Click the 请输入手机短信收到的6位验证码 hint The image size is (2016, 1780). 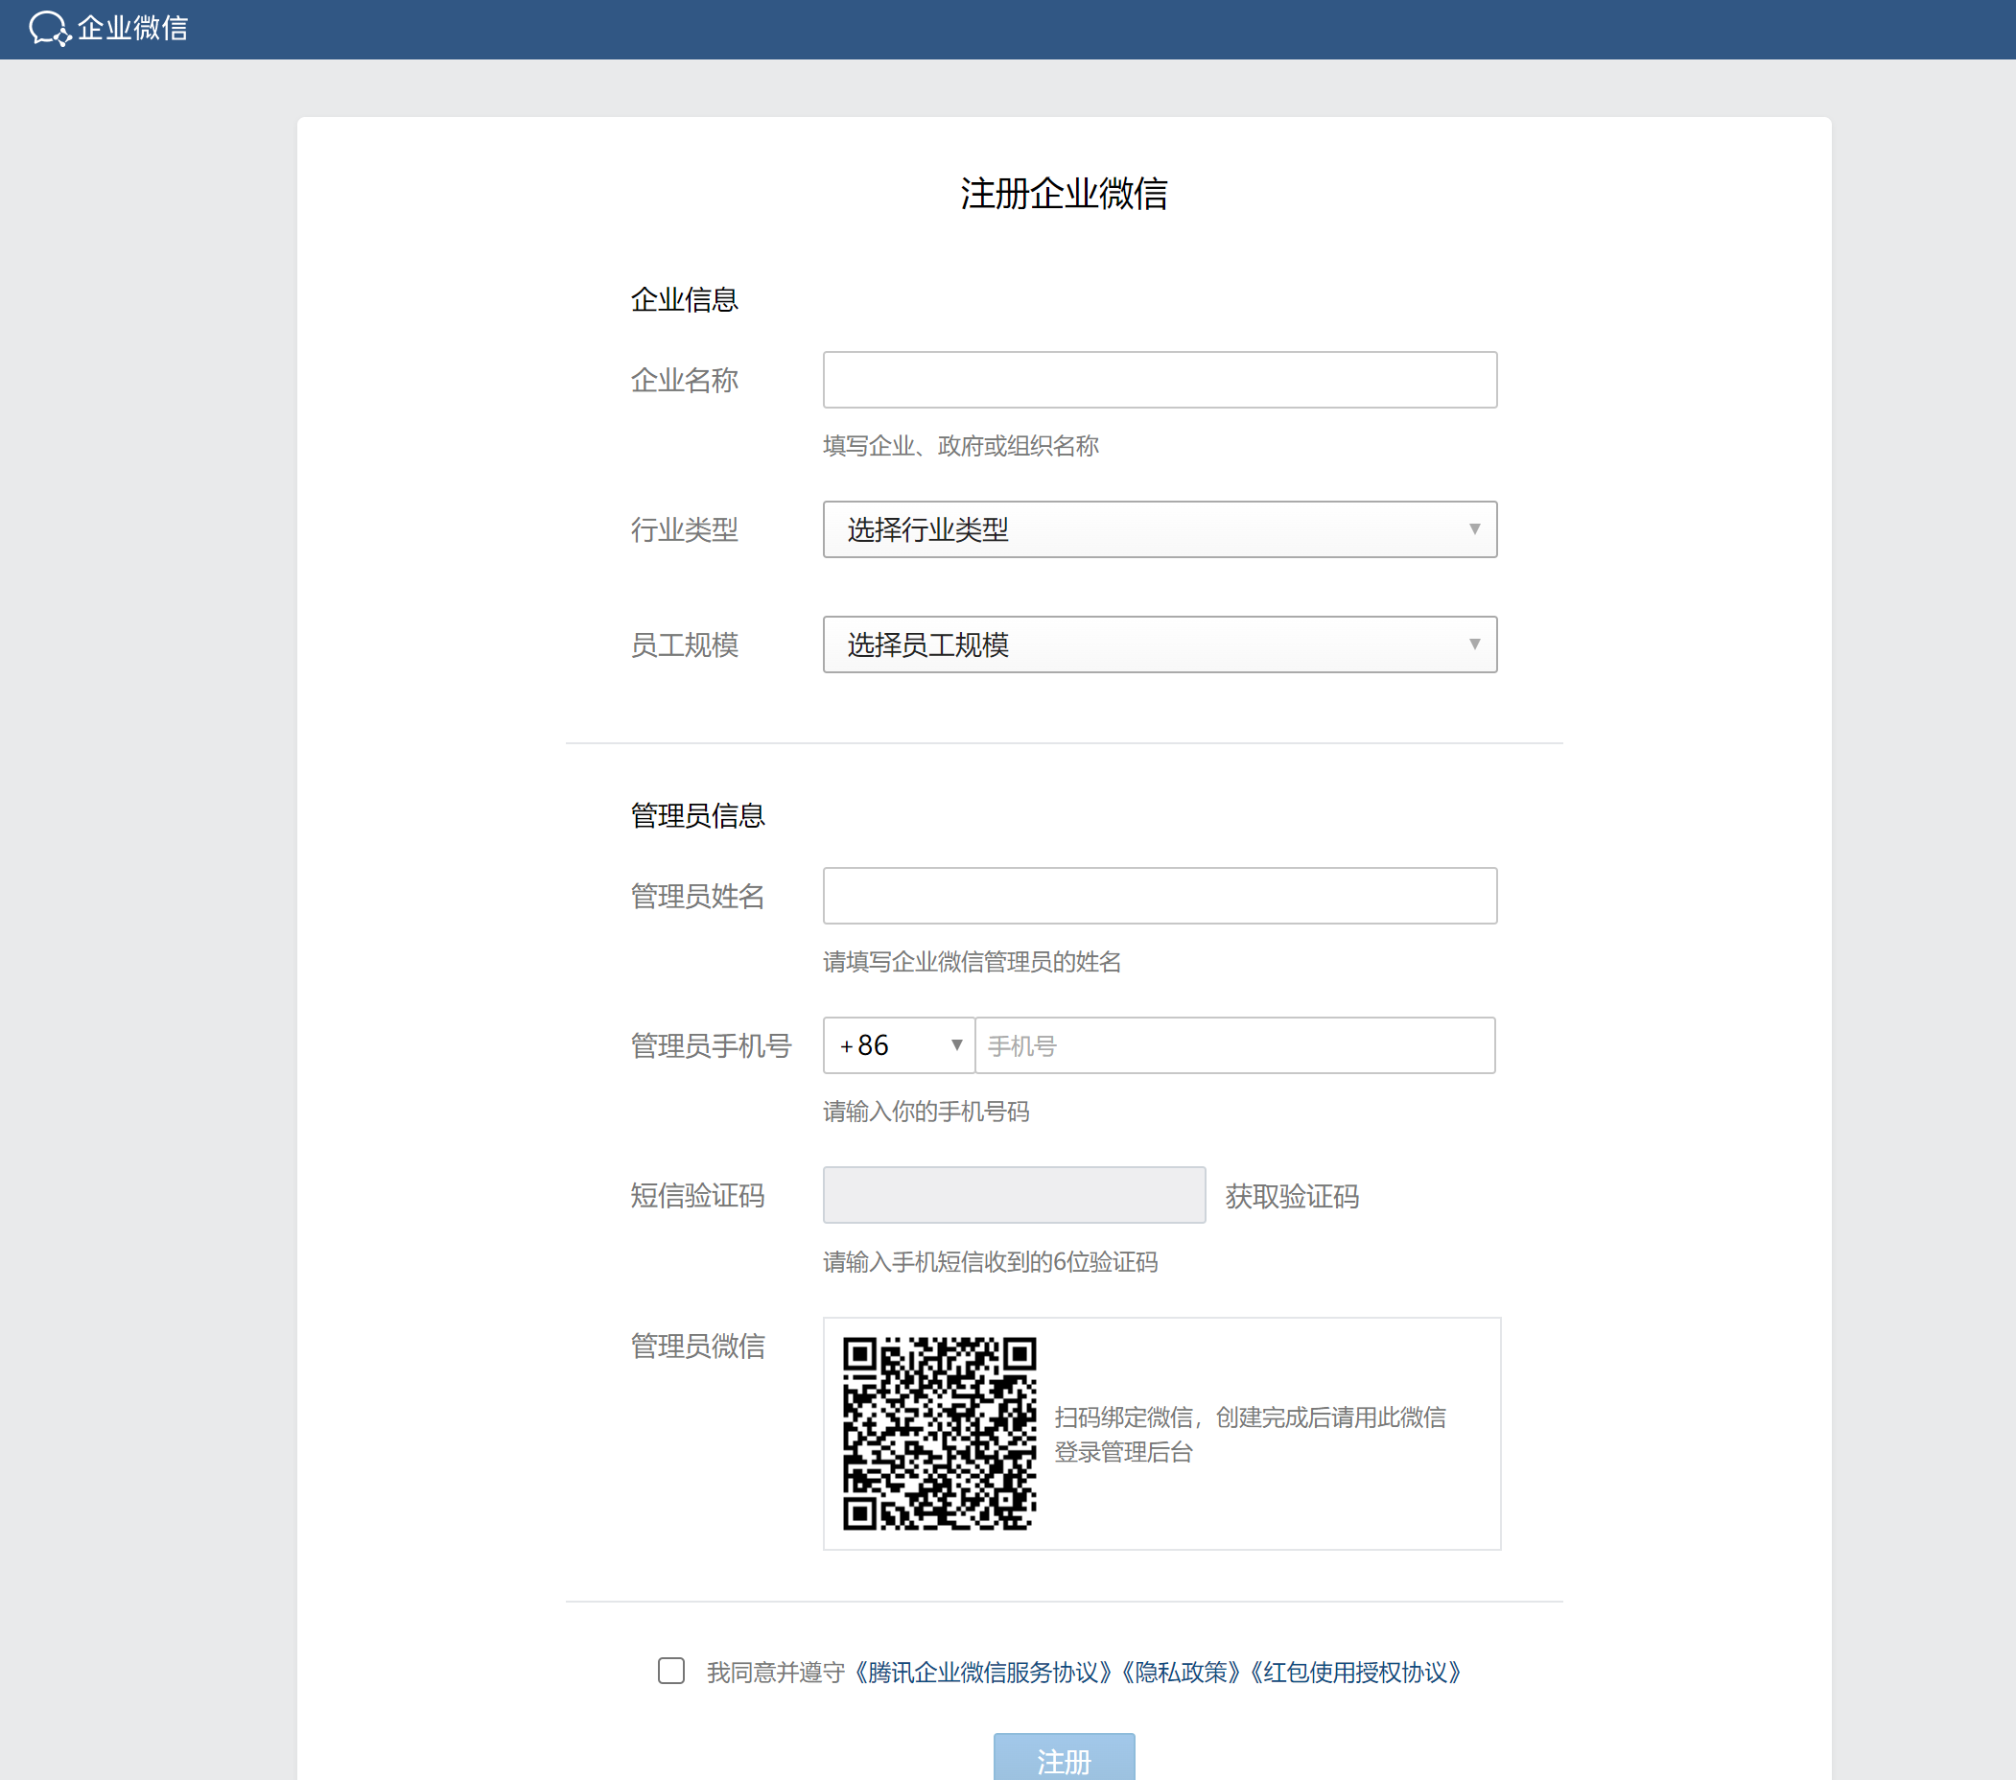click(x=990, y=1262)
